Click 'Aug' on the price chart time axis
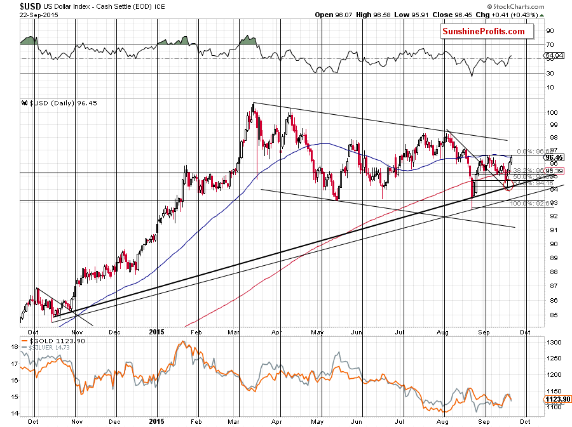The image size is (572, 427). coord(442,332)
